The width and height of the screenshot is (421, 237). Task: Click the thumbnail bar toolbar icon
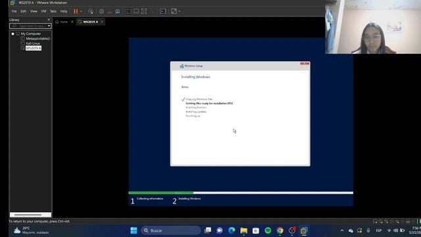point(136,11)
